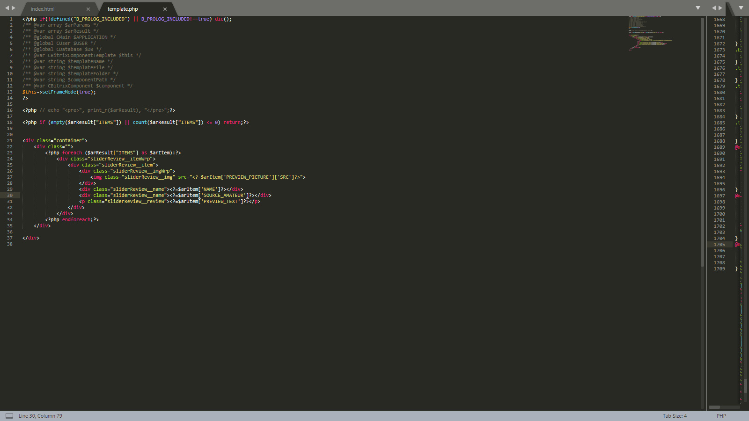Screen dimensions: 749x421
Task: Click the right pane's vertical scrollbar thumb
Action: coord(745,386)
